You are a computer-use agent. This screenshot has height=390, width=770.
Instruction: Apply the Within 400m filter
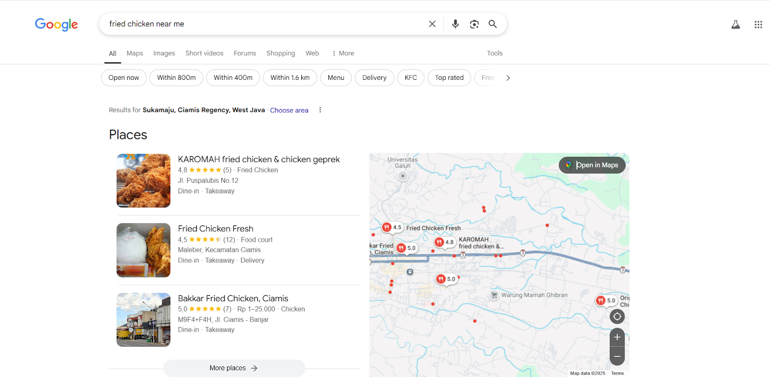pos(233,78)
